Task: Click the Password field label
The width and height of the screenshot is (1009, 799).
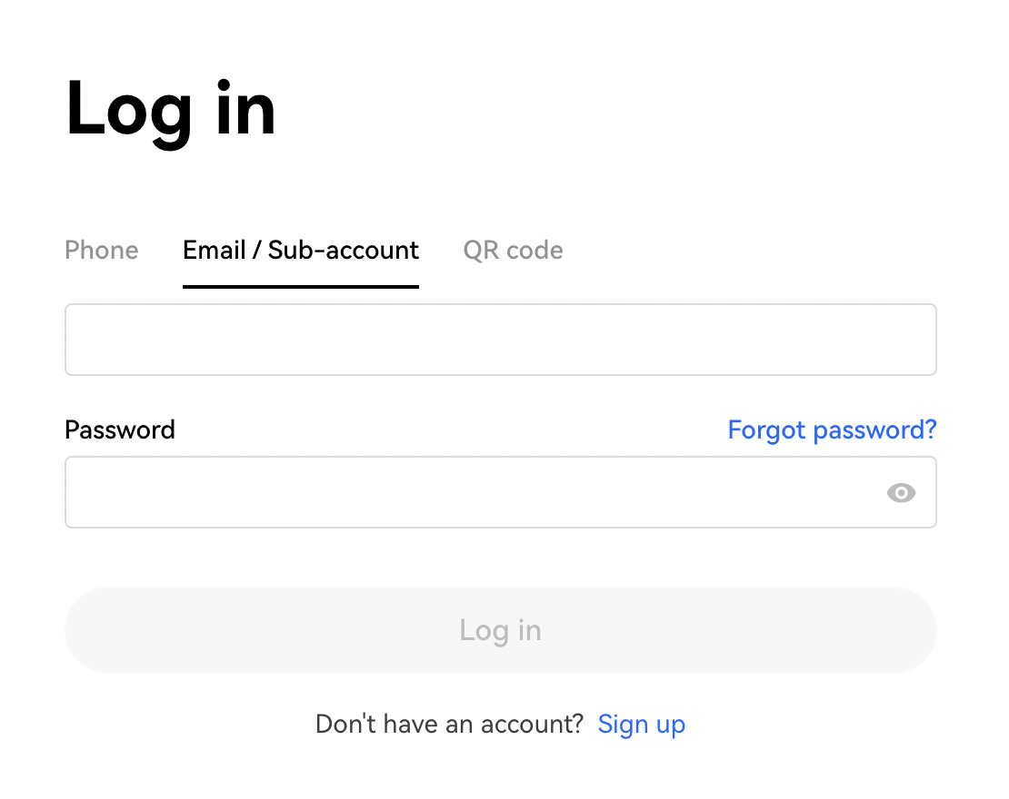Action: [x=120, y=429]
